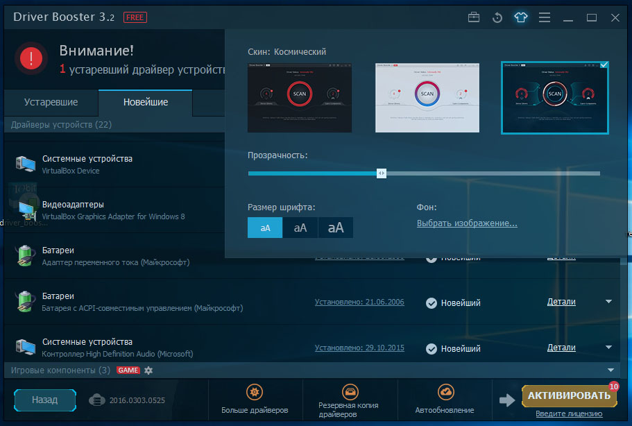
Task: Click the Новейший checkmark in the 29.10.2015 row
Action: (432, 348)
